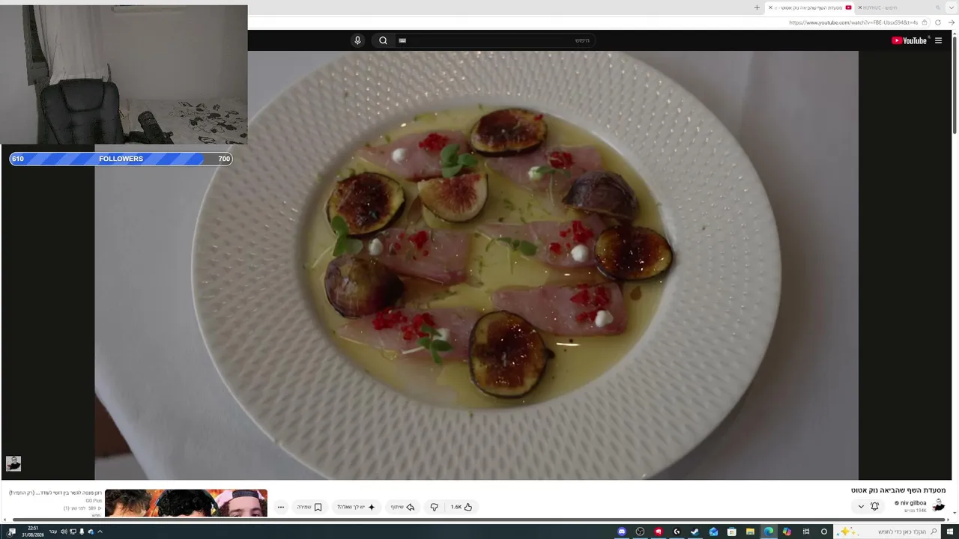
Task: Open the niv gilboa channel name link
Action: coord(913,503)
